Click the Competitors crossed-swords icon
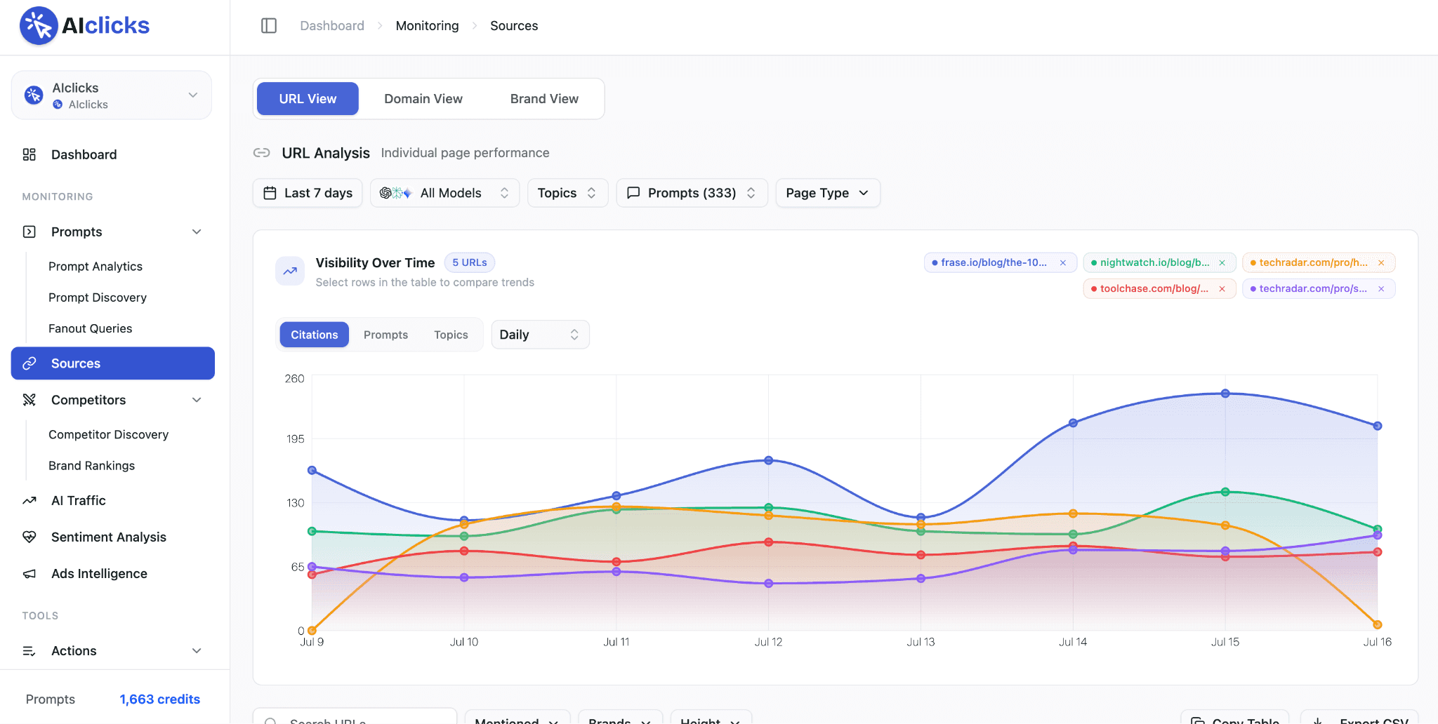 29,400
